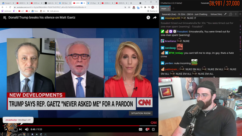Close the main Chatterino tab
This screenshot has width=242, height=136.
click(168, 9)
